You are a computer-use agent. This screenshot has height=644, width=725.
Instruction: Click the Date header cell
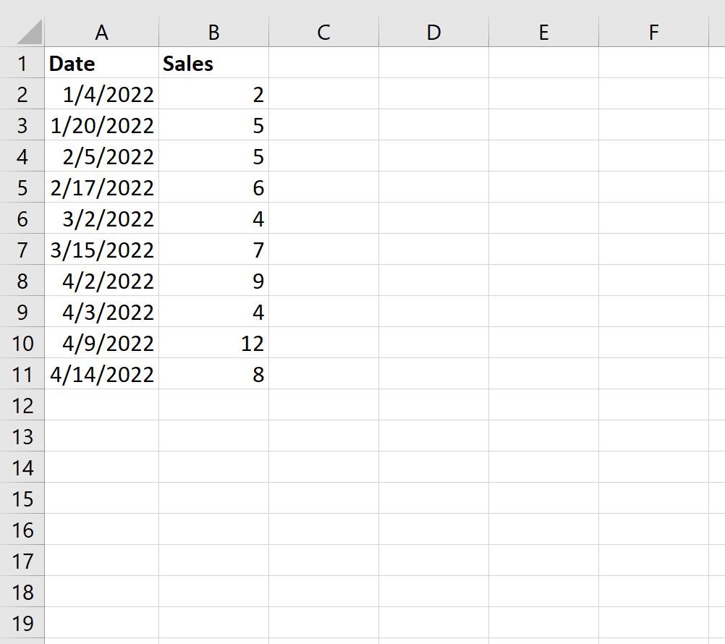(102, 63)
